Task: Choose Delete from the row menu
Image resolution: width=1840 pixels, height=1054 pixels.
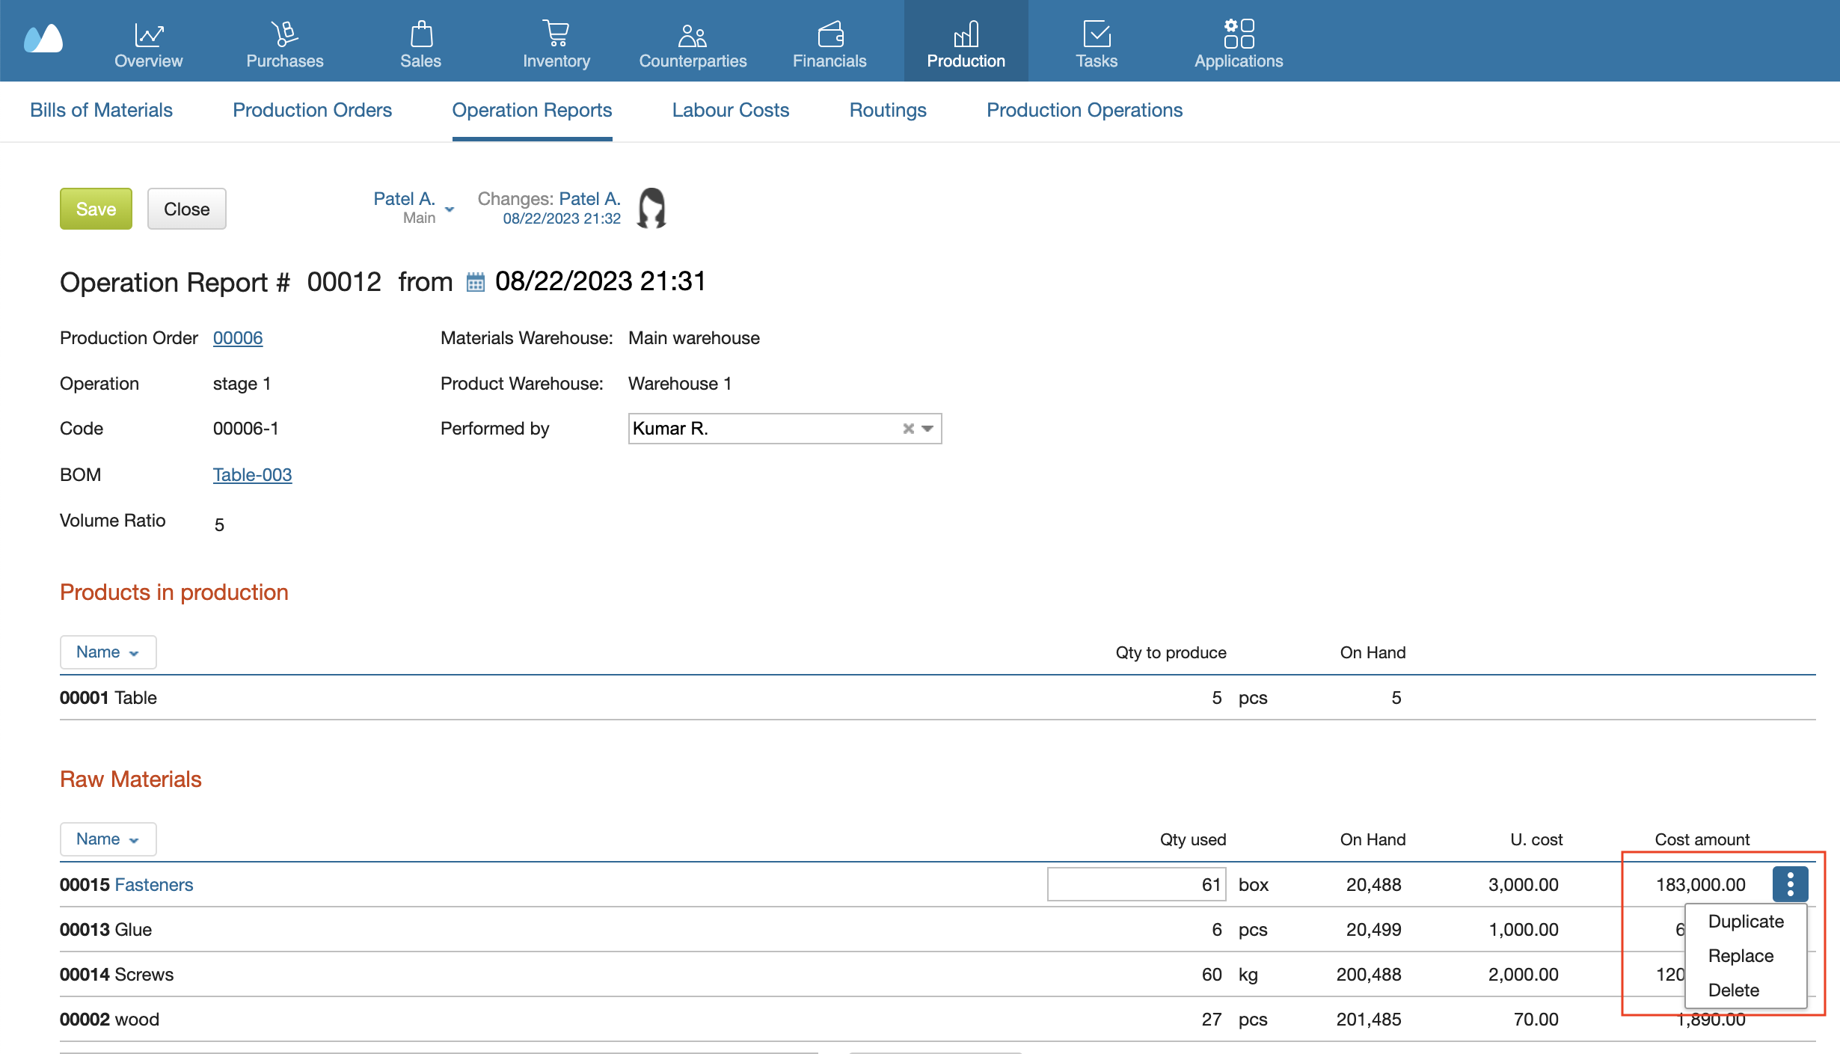Action: pyautogui.click(x=1746, y=990)
